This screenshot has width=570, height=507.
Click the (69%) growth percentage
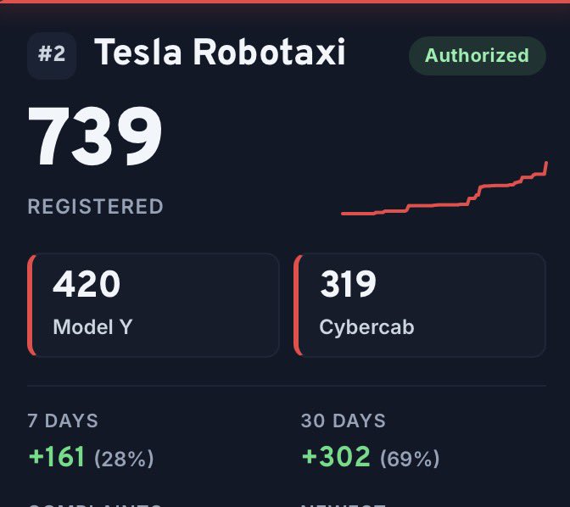point(410,459)
